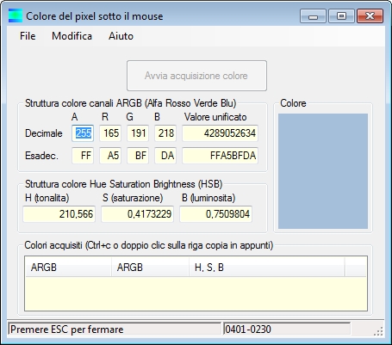
Task: Click the decimal Green field showing 191
Action: click(138, 133)
